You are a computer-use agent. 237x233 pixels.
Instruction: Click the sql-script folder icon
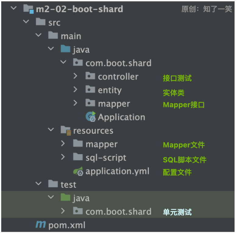(78, 157)
